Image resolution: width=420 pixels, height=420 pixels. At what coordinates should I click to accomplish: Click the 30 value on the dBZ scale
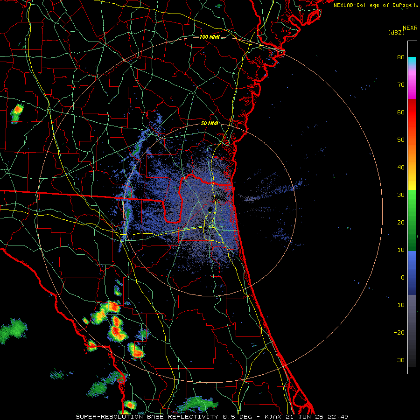(x=401, y=195)
